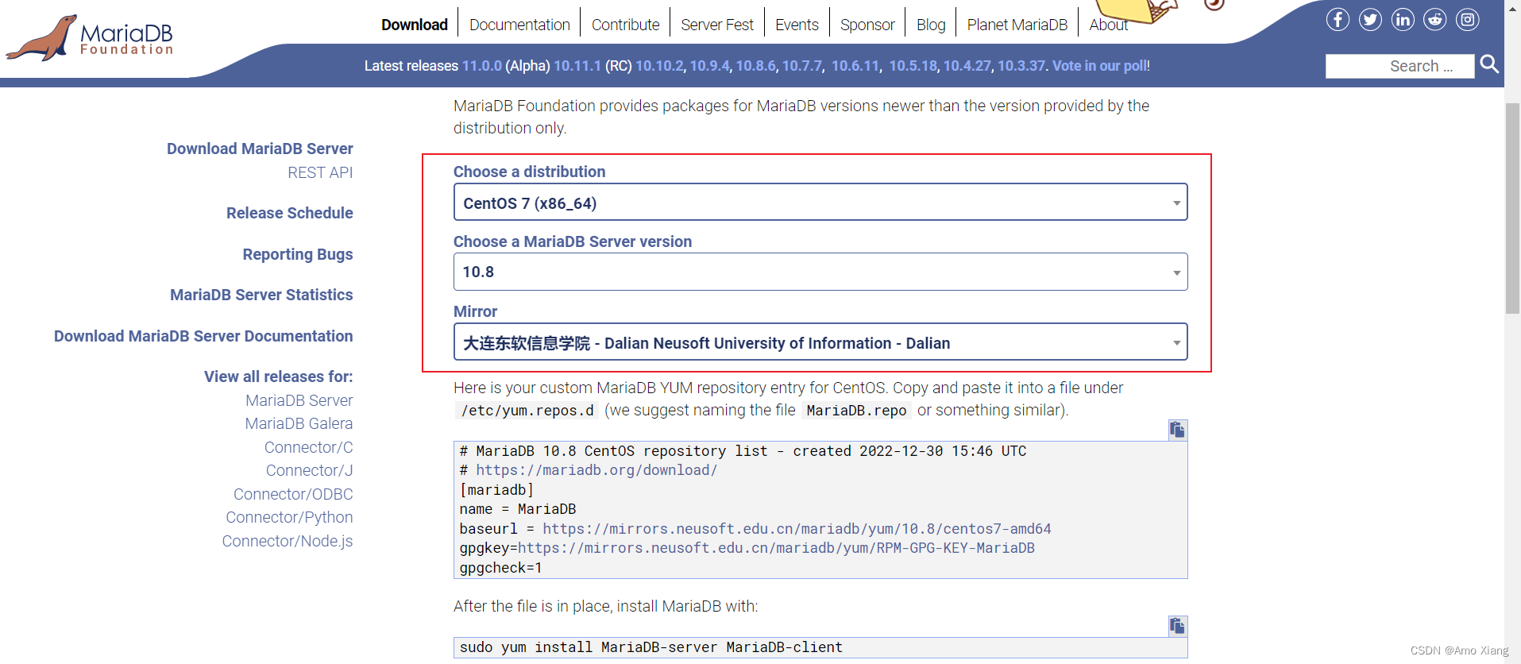Open release 10.7.7 link
Image resolution: width=1521 pixels, height=664 pixels.
click(x=802, y=66)
